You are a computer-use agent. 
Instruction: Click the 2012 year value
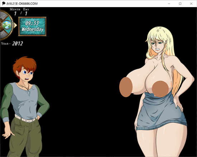[x=18, y=44]
